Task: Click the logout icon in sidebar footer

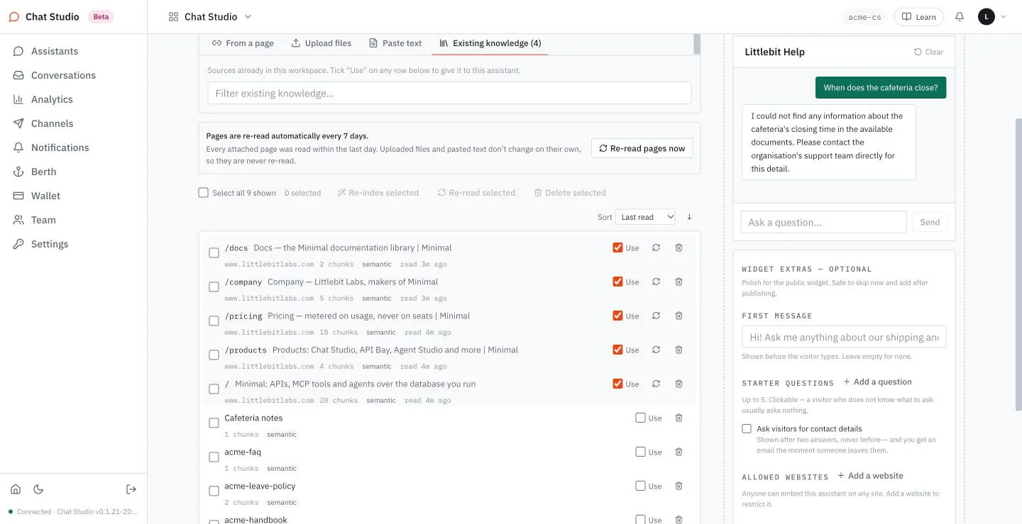Action: pos(131,489)
